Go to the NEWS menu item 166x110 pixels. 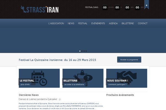point(71,23)
